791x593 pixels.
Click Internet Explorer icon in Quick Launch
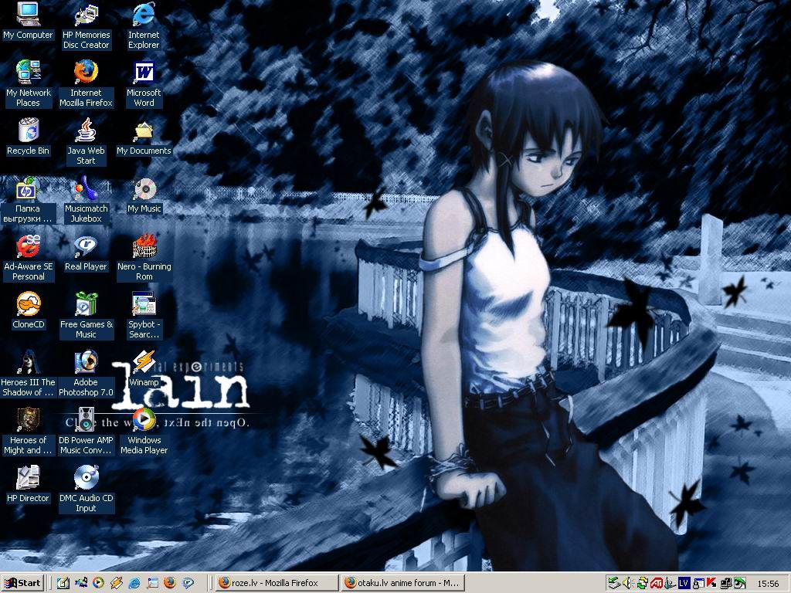coord(134,583)
